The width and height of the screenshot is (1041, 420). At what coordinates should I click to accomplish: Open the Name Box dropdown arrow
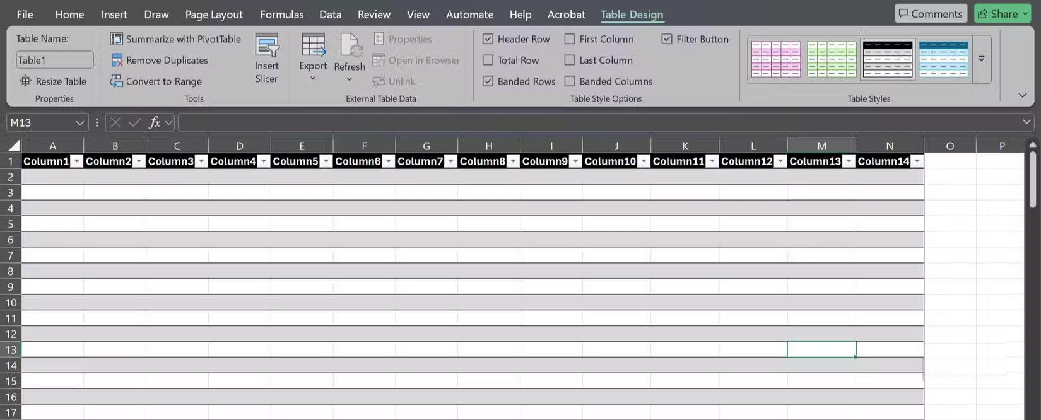(79, 123)
